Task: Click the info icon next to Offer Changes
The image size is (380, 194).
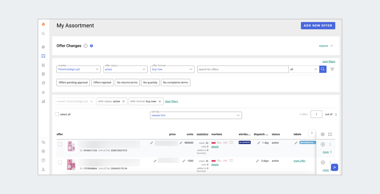Action: (x=85, y=46)
